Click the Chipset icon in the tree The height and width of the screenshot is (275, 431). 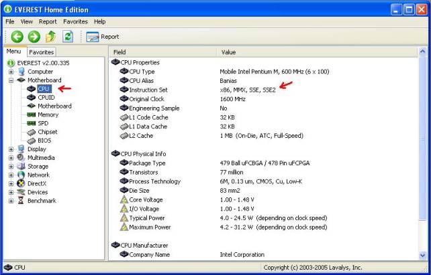[x=31, y=132]
